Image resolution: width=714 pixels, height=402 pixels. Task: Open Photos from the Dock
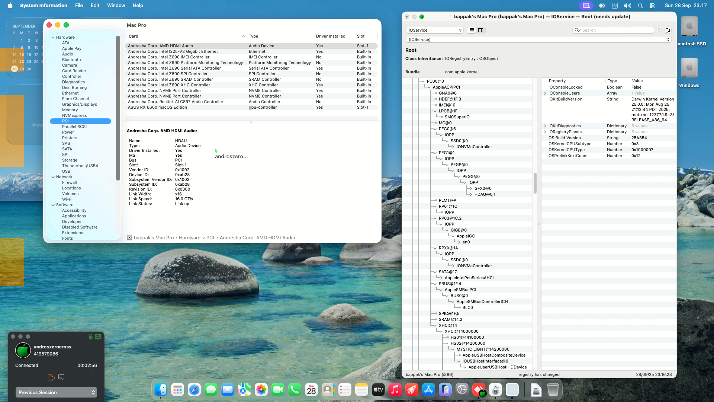click(261, 390)
